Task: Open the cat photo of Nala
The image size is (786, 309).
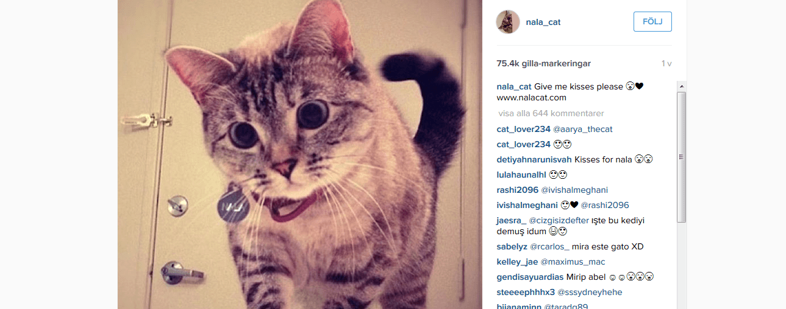Action: pos(300,154)
